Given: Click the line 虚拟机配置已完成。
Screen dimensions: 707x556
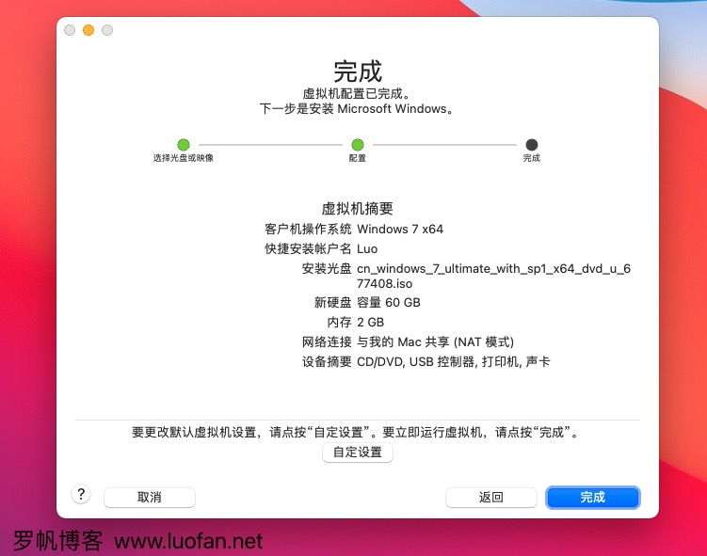Looking at the screenshot, I should [357, 94].
